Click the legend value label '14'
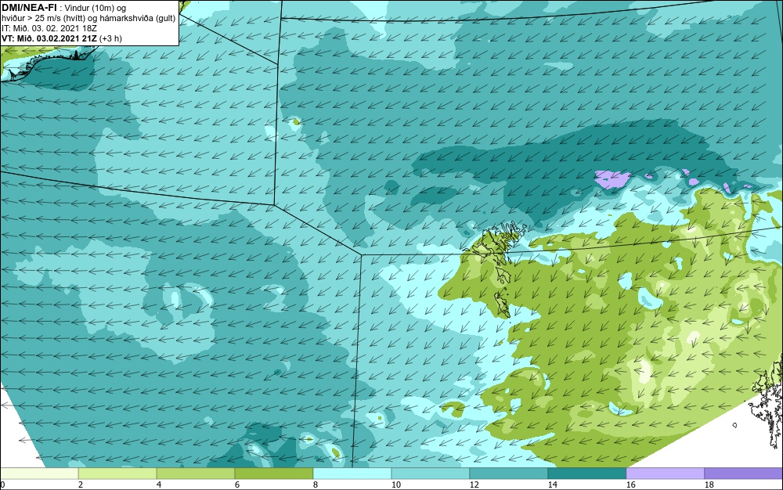Viewport: 783px width, 490px height. pos(552,485)
